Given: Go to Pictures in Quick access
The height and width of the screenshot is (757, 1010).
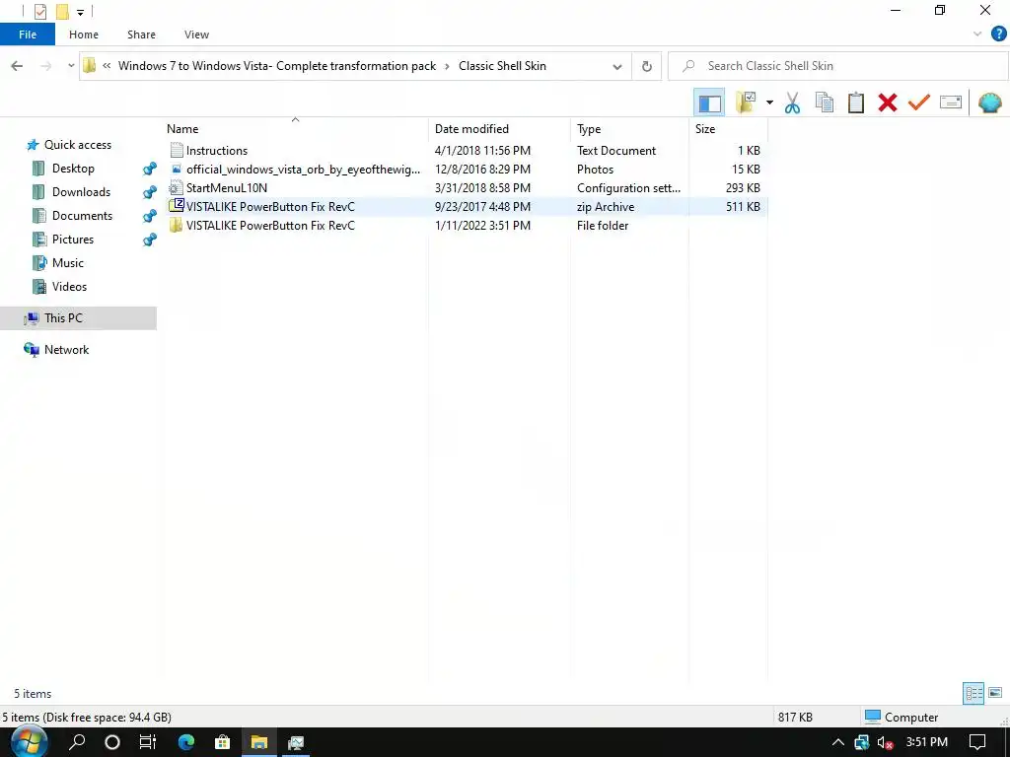Looking at the screenshot, I should [x=73, y=240].
